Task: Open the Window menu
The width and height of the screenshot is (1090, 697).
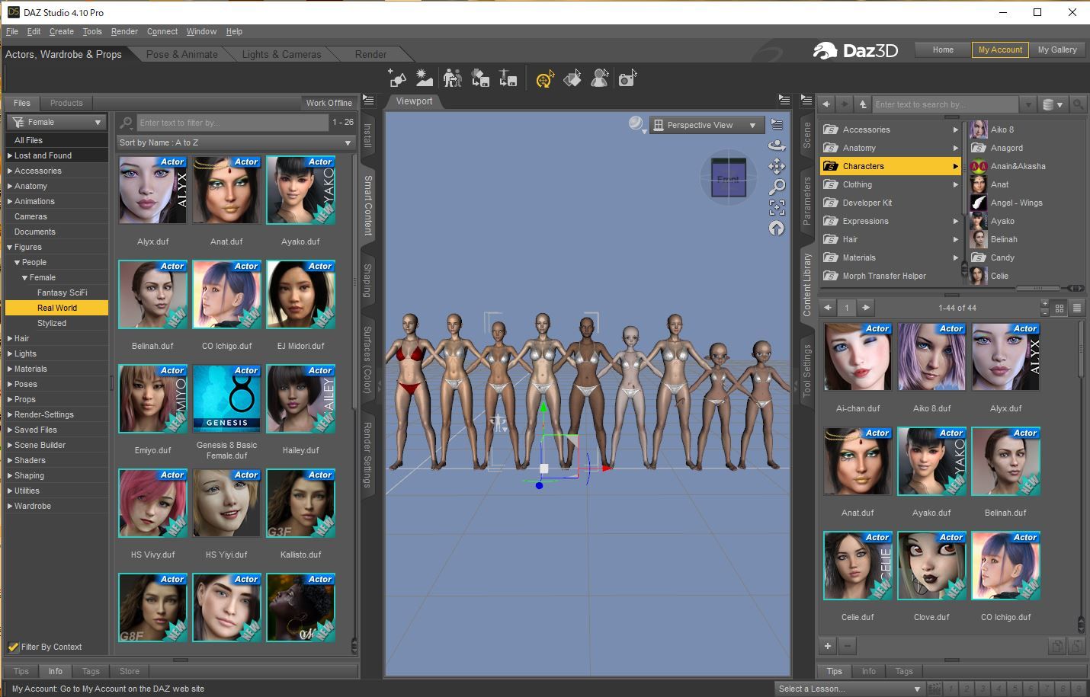Action: (x=201, y=31)
